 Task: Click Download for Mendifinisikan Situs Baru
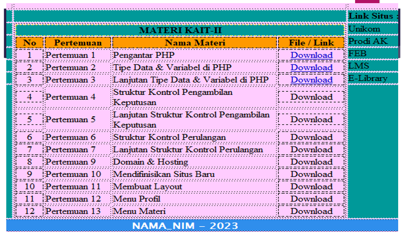[x=311, y=174]
